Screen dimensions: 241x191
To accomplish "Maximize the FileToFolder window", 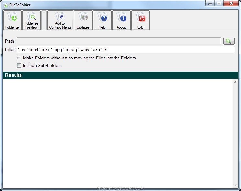I will click(219, 3).
